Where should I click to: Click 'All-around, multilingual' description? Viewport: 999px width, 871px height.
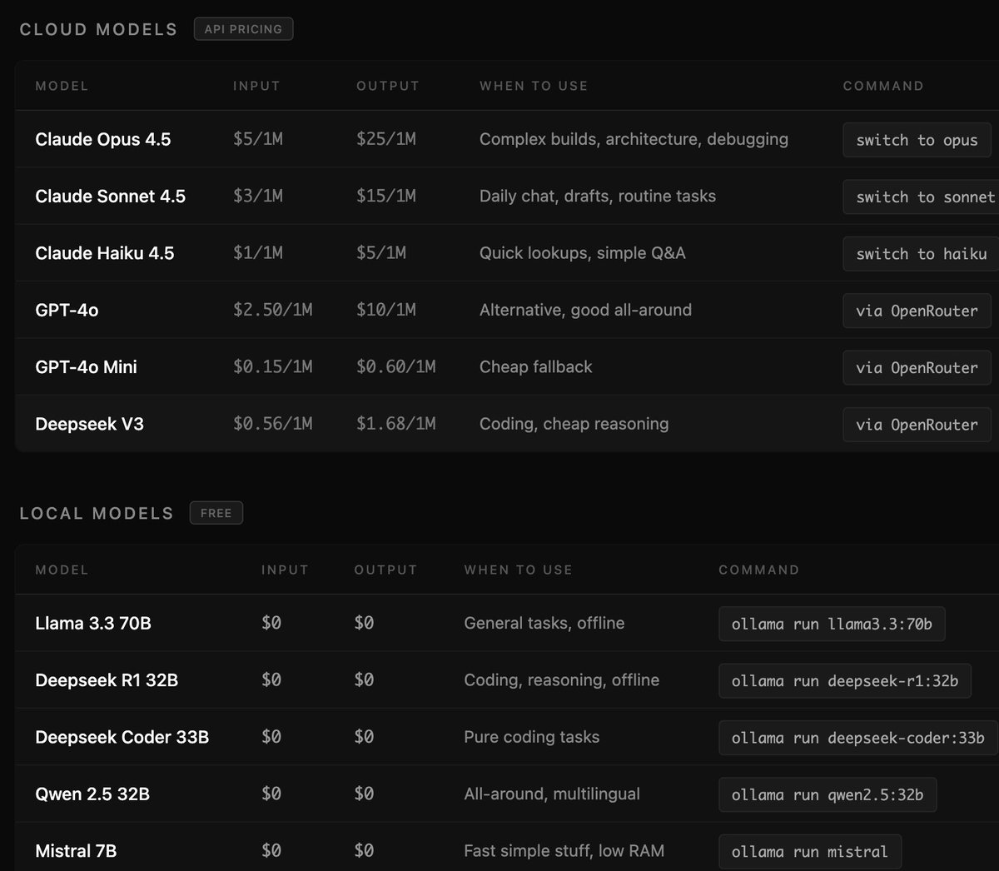click(552, 794)
